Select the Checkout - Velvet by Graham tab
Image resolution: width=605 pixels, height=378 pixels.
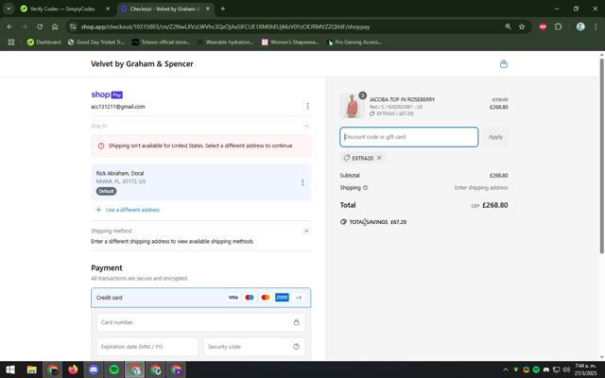pyautogui.click(x=165, y=9)
